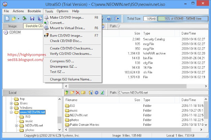The height and width of the screenshot is (140, 211).
Task: Click the Make CD/DVD Image icon in menu
Action: [x=47, y=17]
